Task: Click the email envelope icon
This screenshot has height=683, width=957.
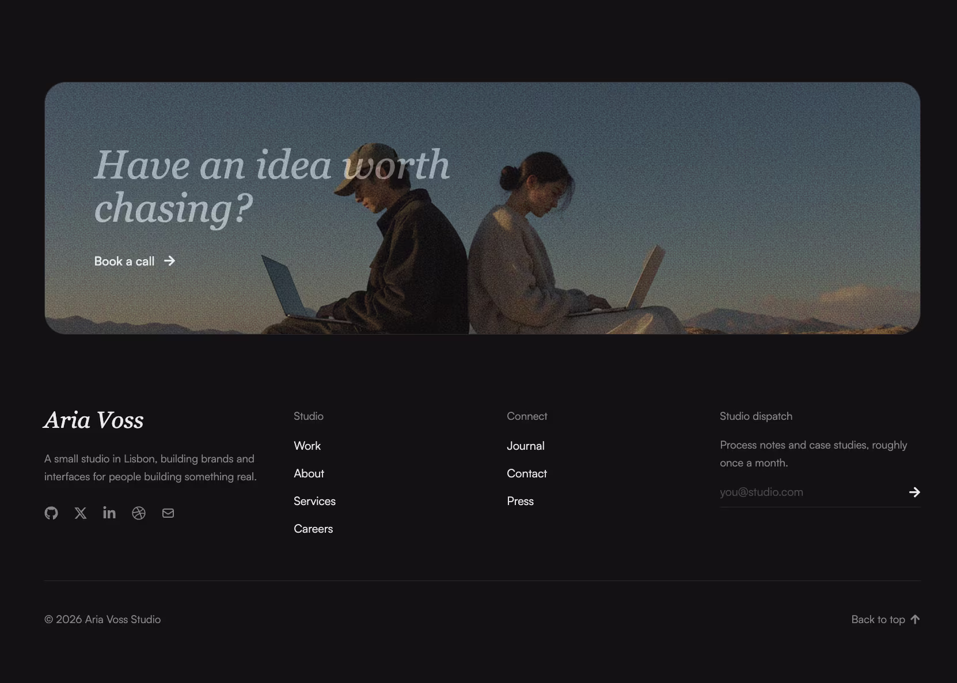Action: [168, 513]
